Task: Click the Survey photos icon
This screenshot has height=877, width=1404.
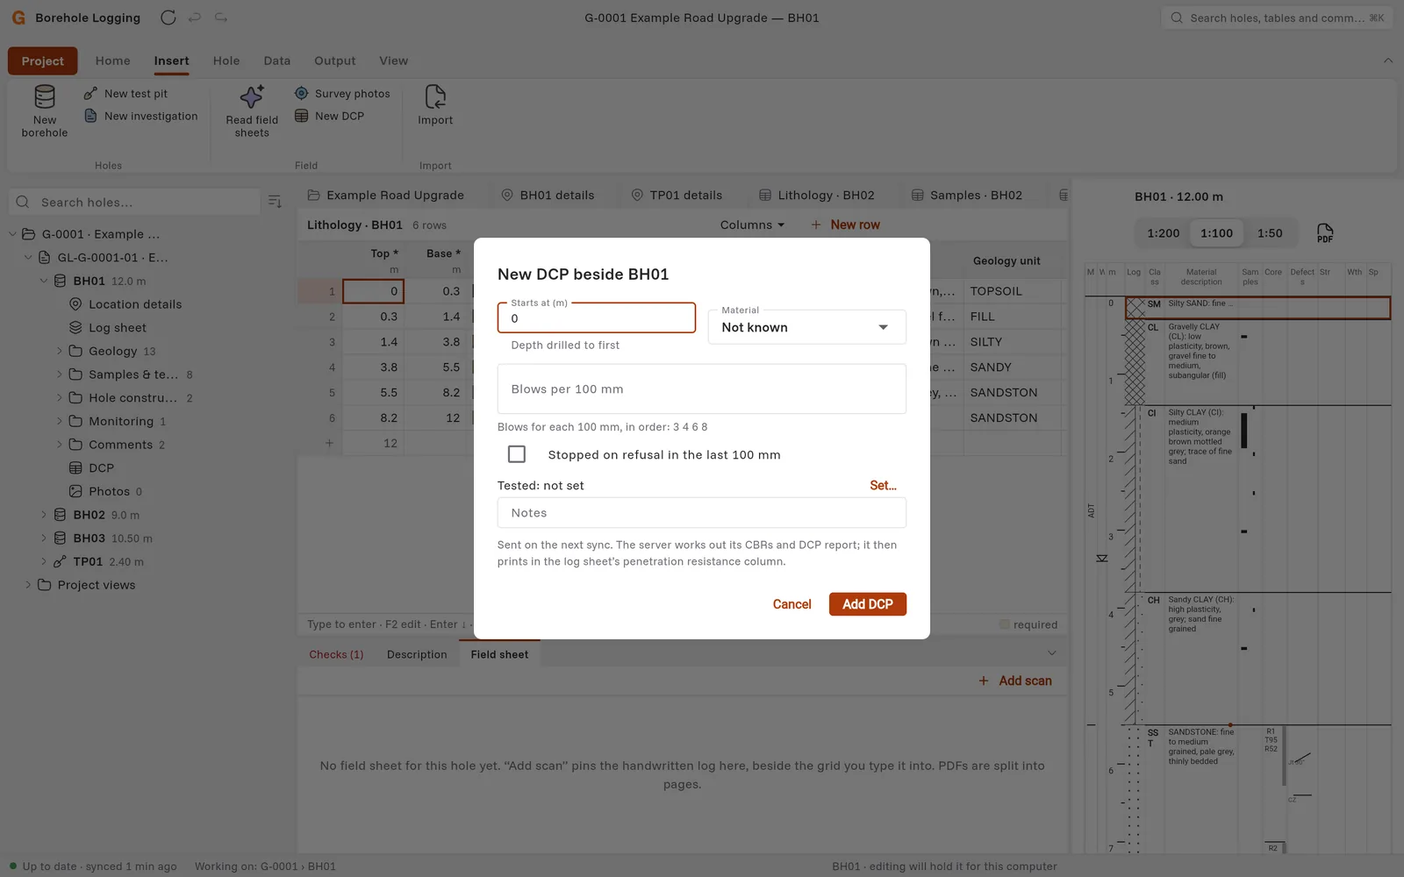Action: [301, 93]
